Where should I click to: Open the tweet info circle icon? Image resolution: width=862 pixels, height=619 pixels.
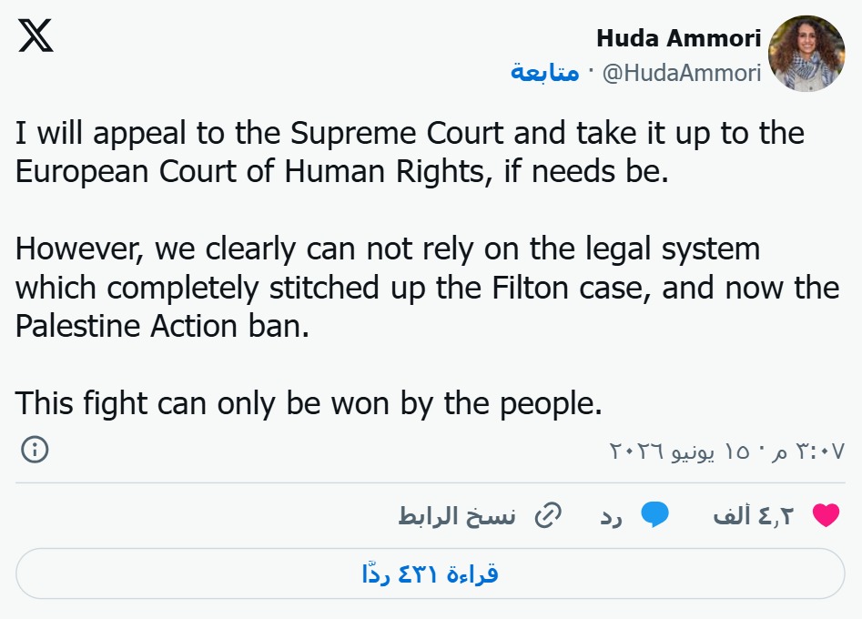click(x=35, y=450)
